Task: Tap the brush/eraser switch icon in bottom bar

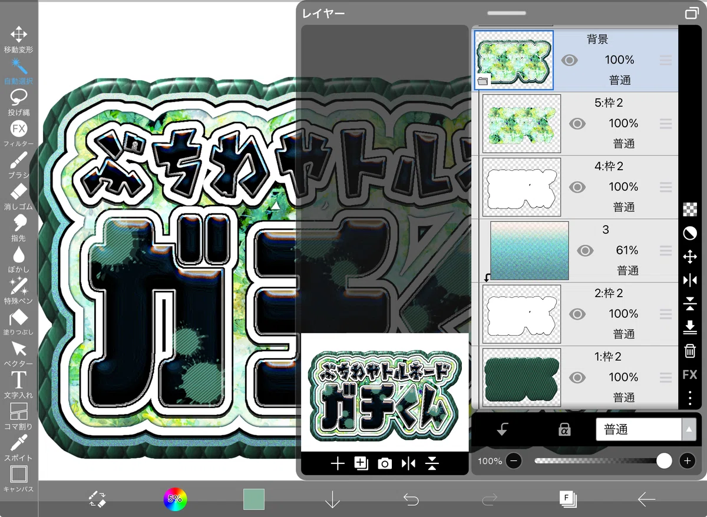Action: [97, 499]
